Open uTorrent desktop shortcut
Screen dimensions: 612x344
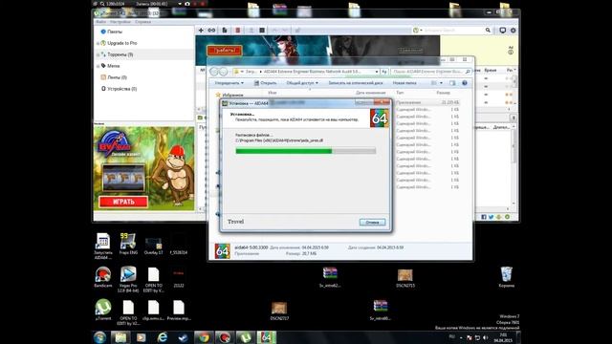(x=103, y=310)
